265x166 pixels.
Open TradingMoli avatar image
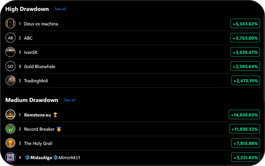pyautogui.click(x=10, y=81)
